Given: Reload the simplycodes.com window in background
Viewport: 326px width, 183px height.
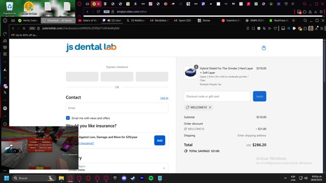Looking at the screenshot, I should click(98, 12).
